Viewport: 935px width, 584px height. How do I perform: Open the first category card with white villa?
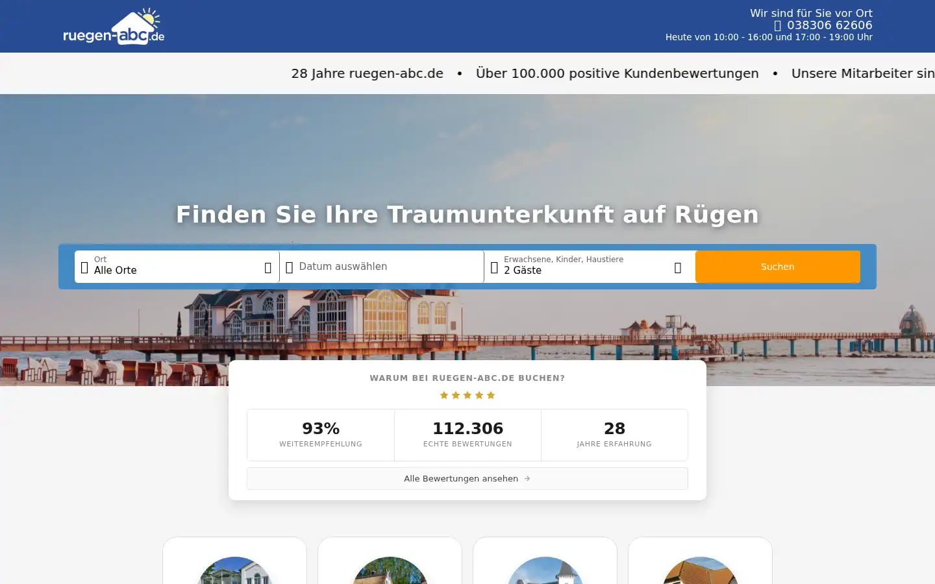tap(234, 561)
